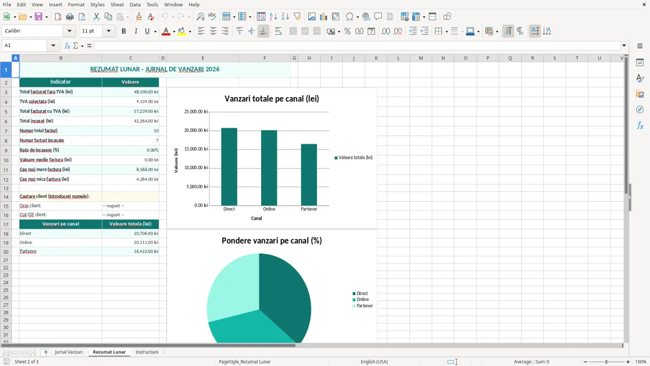Toggle Print Preview
Viewport: 650px width, 366px height.
click(x=82, y=17)
